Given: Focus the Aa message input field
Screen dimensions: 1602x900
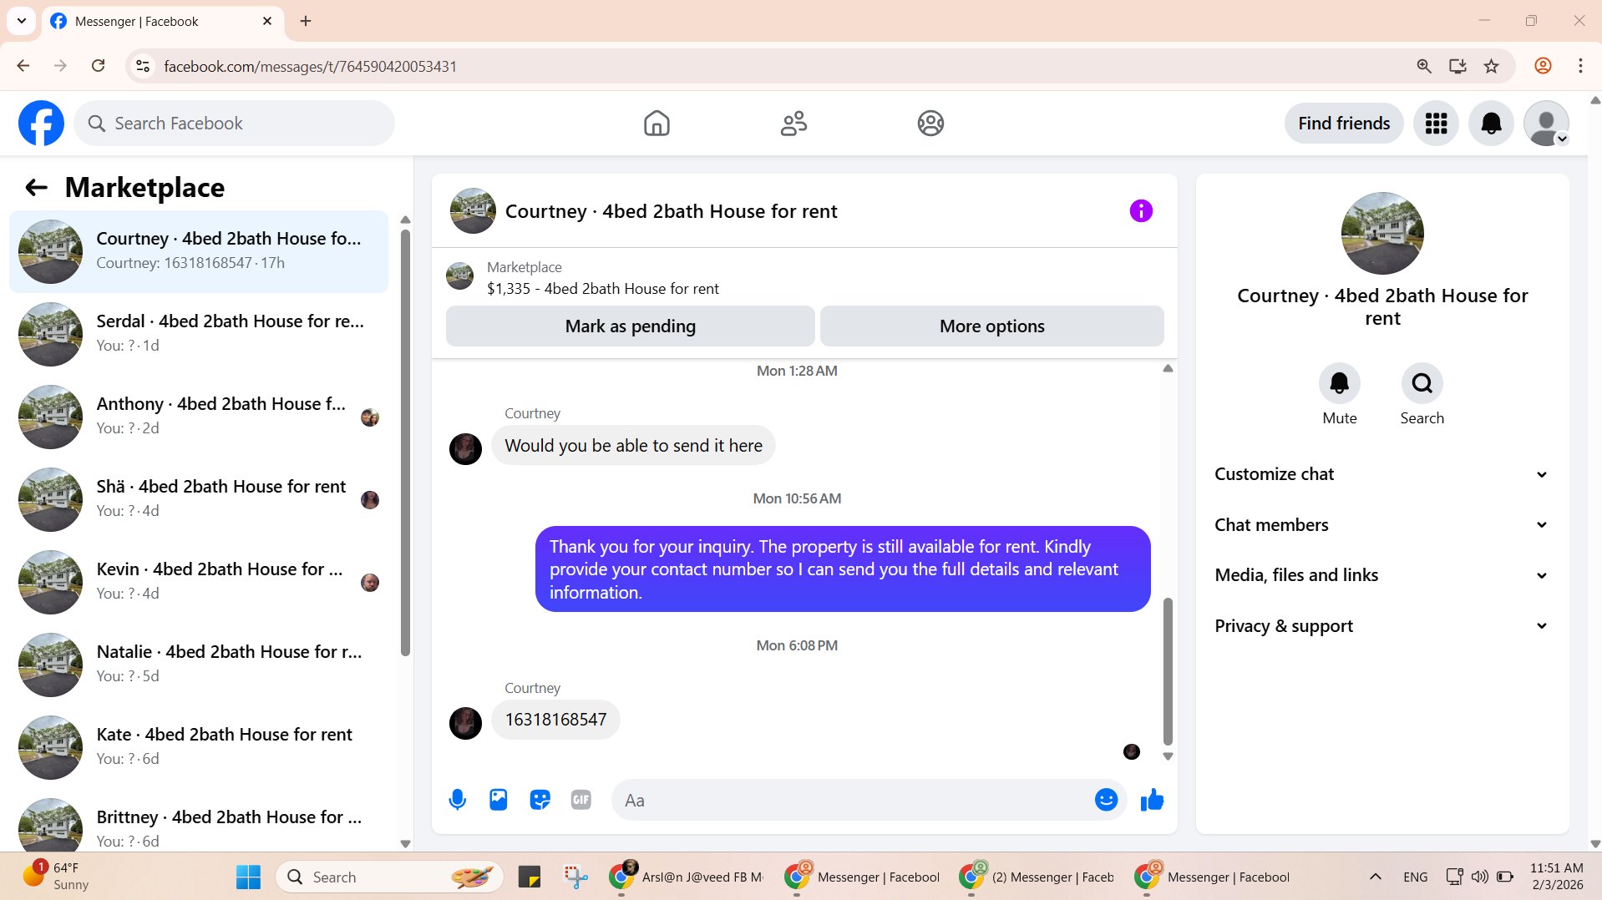Looking at the screenshot, I should pos(852,801).
